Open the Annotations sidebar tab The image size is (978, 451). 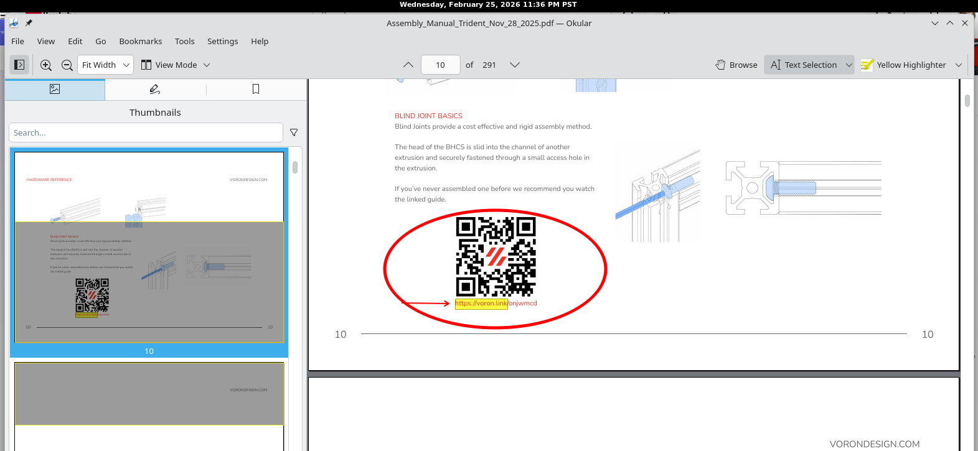click(155, 90)
